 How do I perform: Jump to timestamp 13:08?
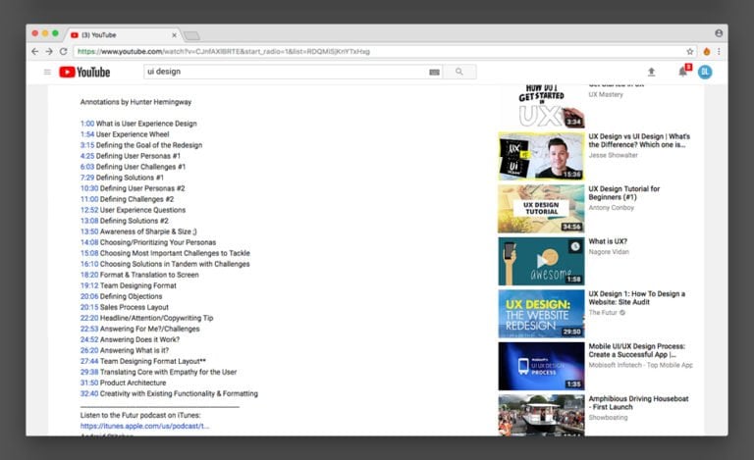point(89,221)
